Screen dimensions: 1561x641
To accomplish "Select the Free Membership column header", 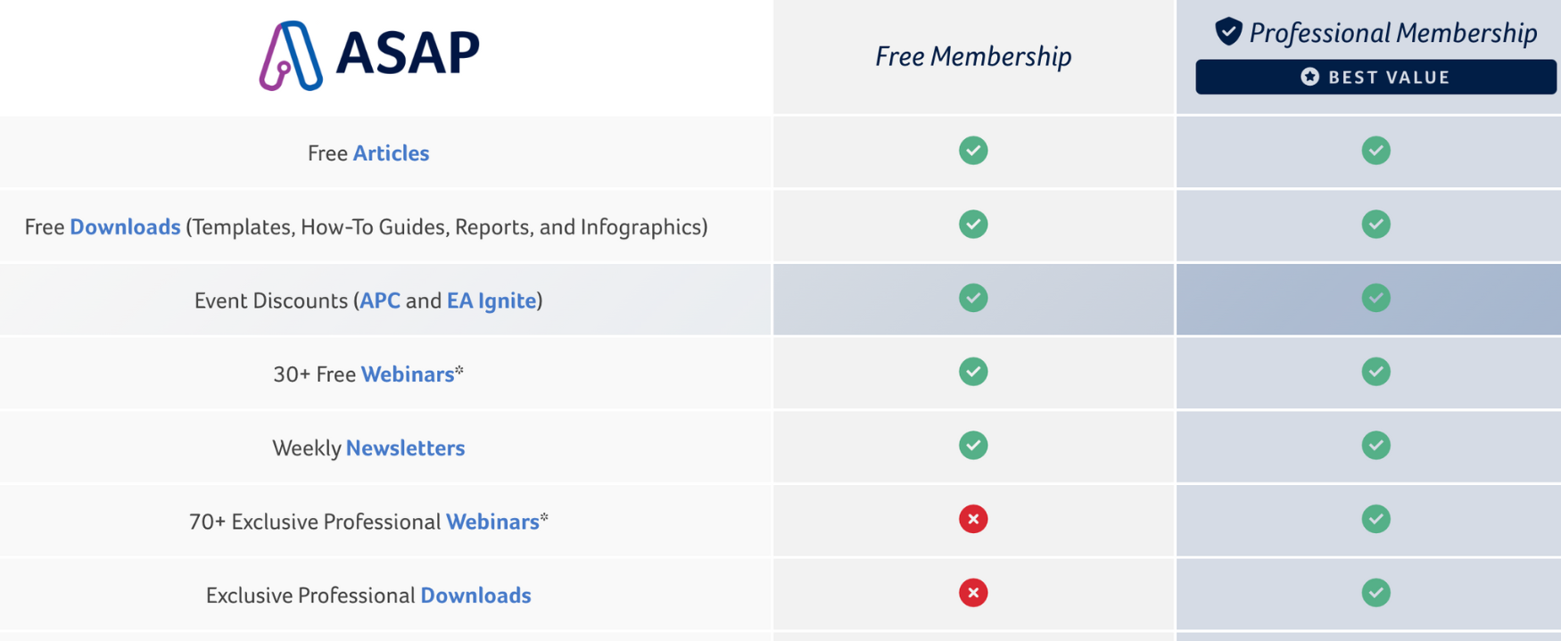I will point(973,56).
